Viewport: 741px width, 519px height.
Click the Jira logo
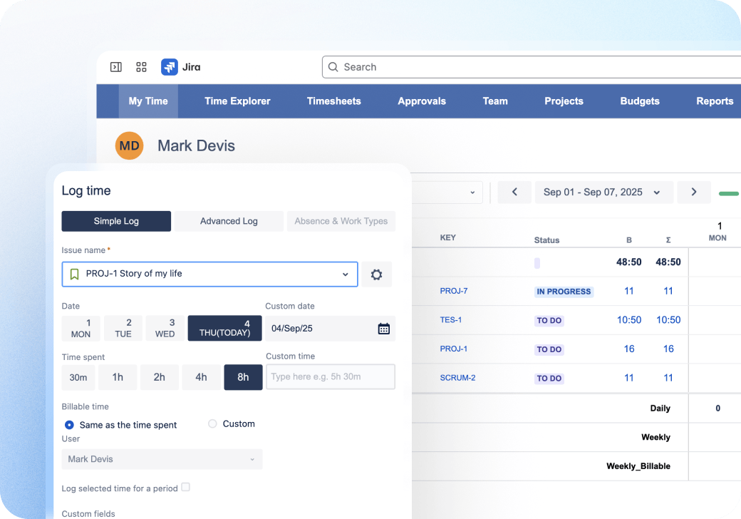pos(169,67)
